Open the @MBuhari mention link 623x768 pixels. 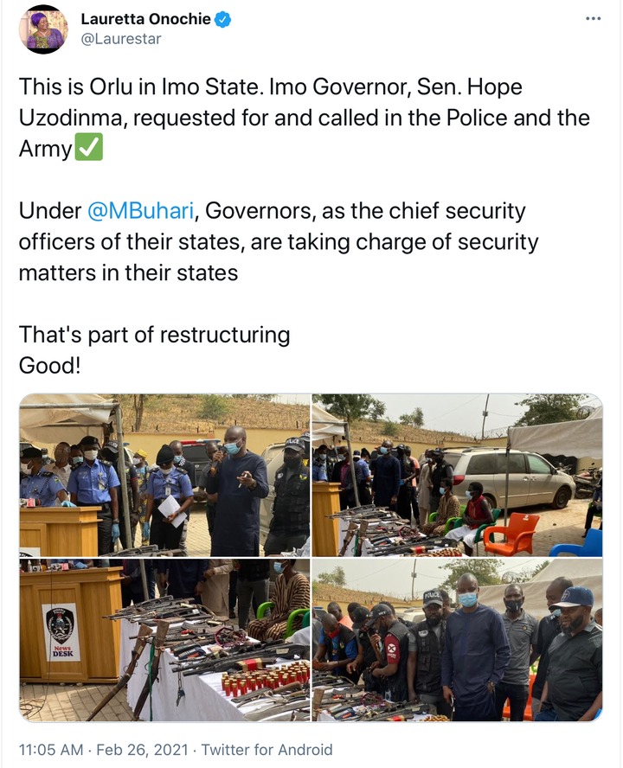(141, 211)
